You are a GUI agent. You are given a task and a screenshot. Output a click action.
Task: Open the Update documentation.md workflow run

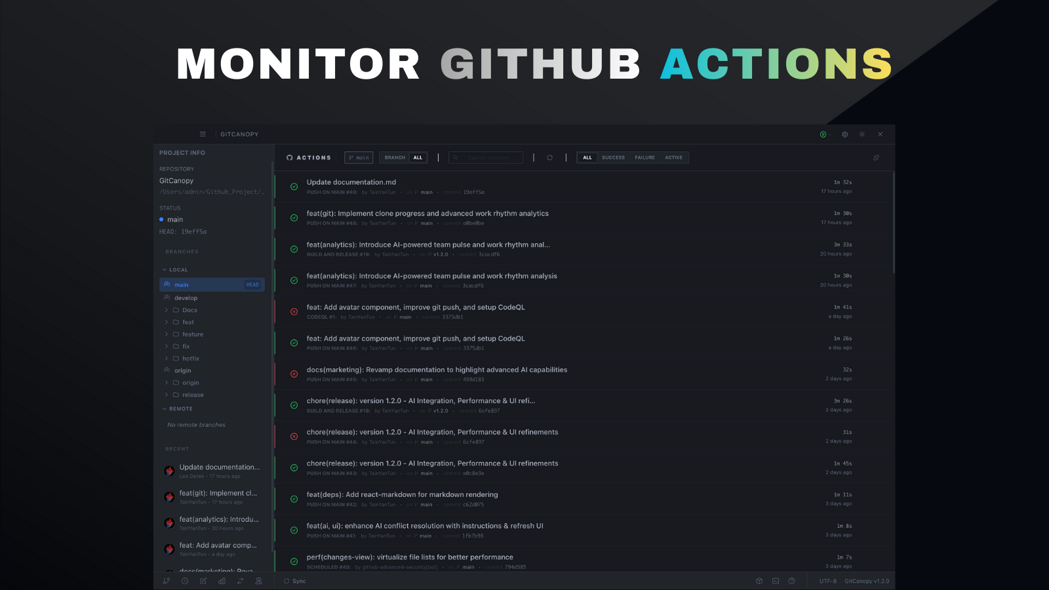pyautogui.click(x=584, y=187)
